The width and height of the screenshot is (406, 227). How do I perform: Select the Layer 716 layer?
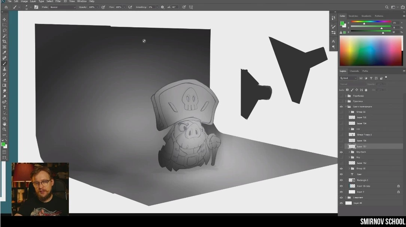coord(361,141)
